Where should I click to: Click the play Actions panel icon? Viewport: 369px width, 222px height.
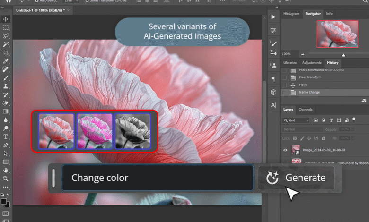coord(273,17)
